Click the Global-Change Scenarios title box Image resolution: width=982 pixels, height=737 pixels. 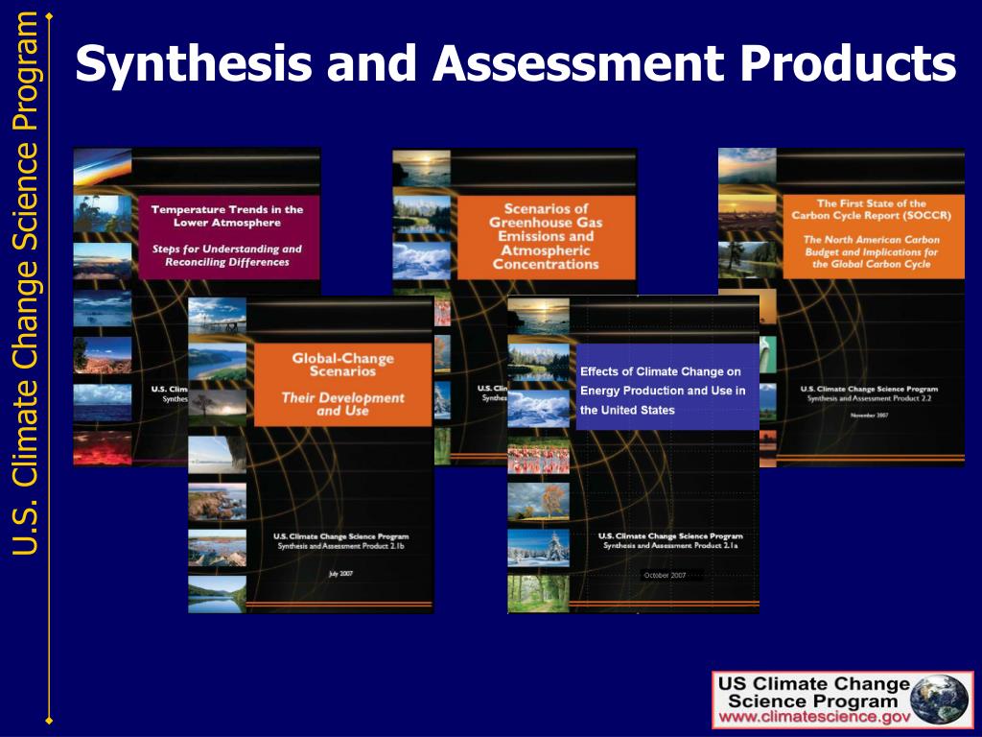(x=342, y=384)
